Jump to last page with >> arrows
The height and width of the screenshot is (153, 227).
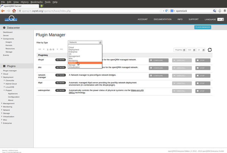tap(61, 49)
